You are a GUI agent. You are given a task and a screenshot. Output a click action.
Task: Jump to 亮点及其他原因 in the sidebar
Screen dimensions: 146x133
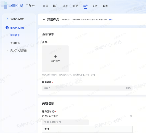[x=19, y=51]
